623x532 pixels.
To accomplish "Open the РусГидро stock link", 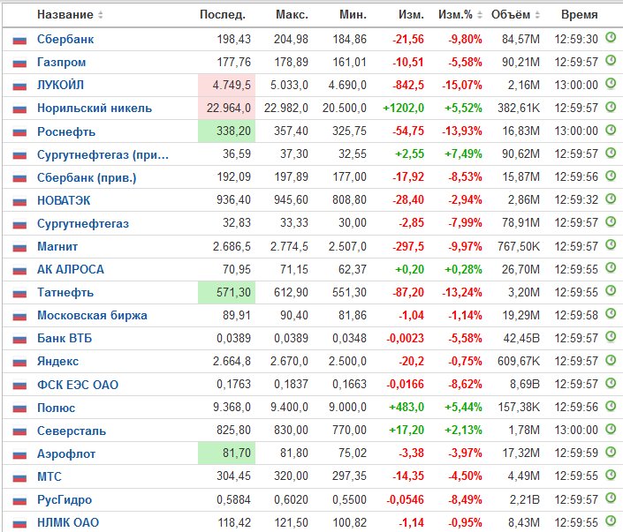I will pyautogui.click(x=65, y=500).
